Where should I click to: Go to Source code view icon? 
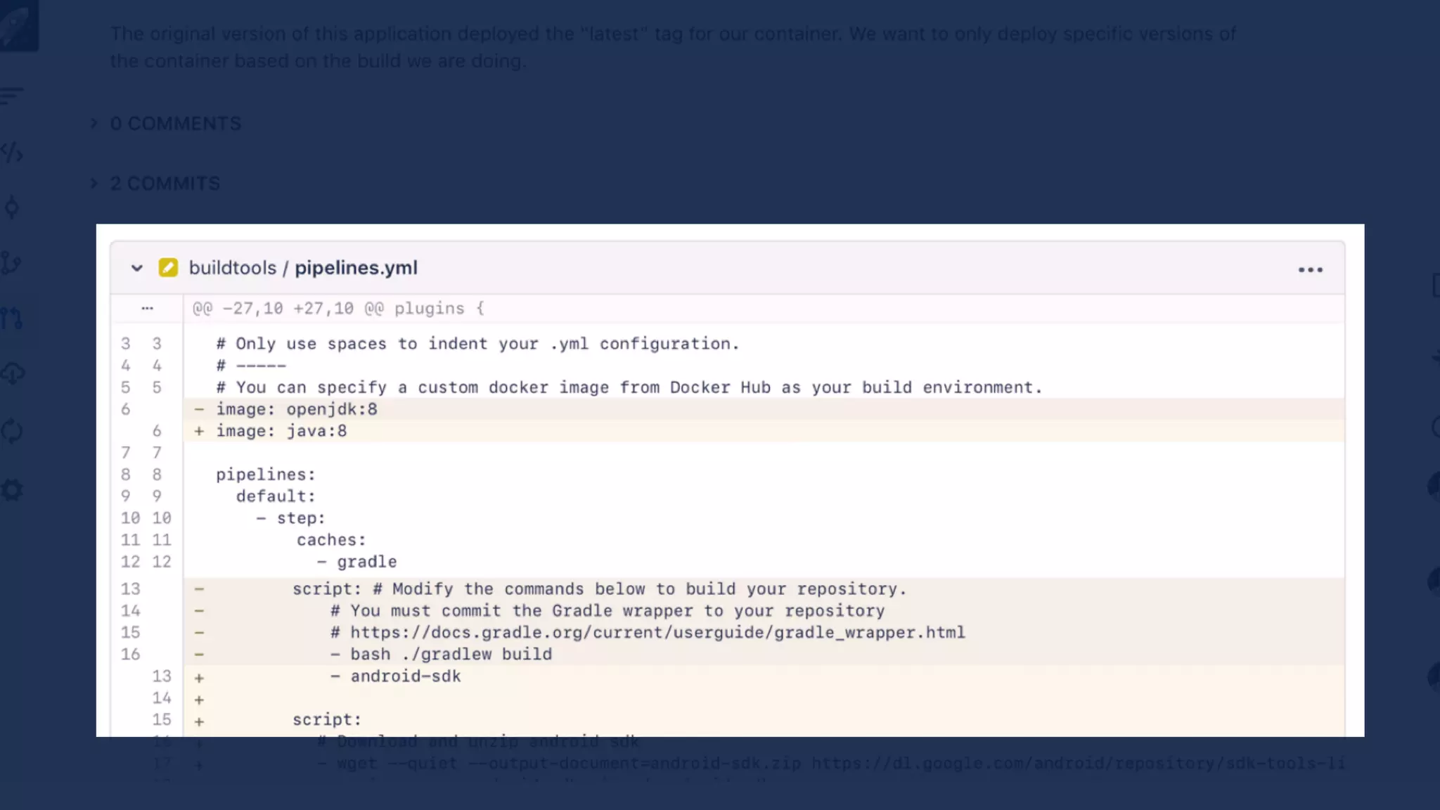pyautogui.click(x=12, y=153)
